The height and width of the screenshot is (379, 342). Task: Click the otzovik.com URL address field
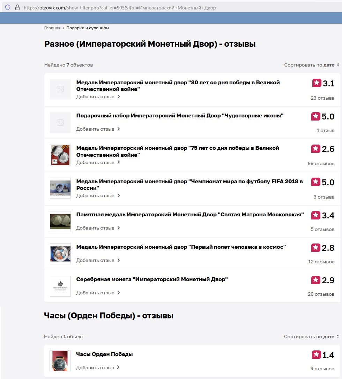click(x=120, y=8)
